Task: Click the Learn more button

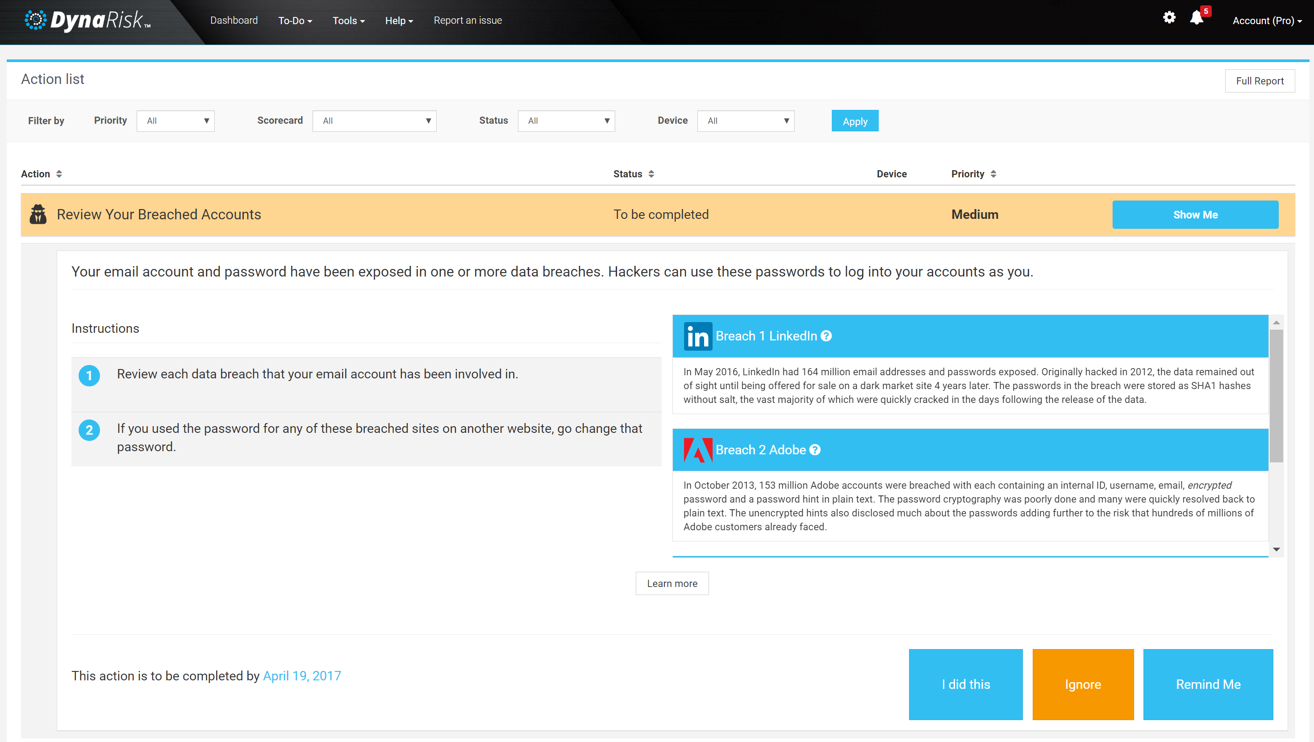Action: (x=672, y=583)
